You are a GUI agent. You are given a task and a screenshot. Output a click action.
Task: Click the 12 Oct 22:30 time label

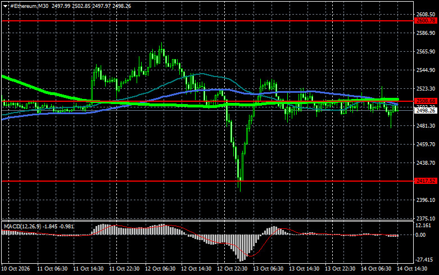point(232,269)
